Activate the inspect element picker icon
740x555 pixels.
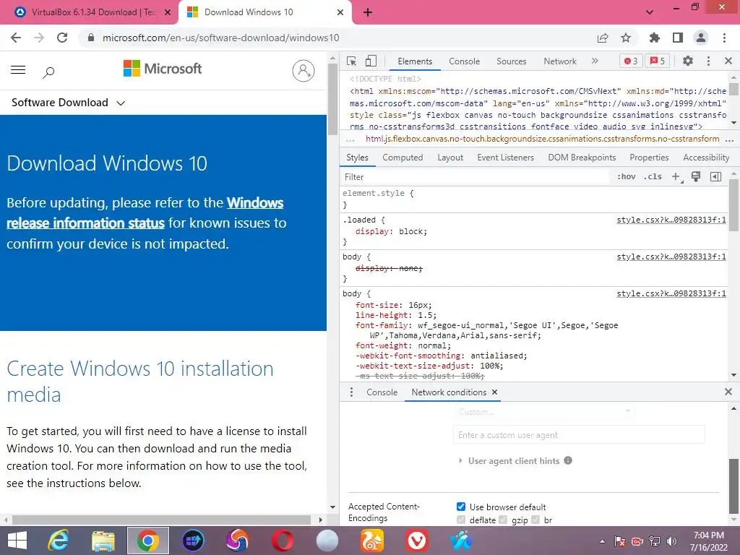pyautogui.click(x=351, y=61)
